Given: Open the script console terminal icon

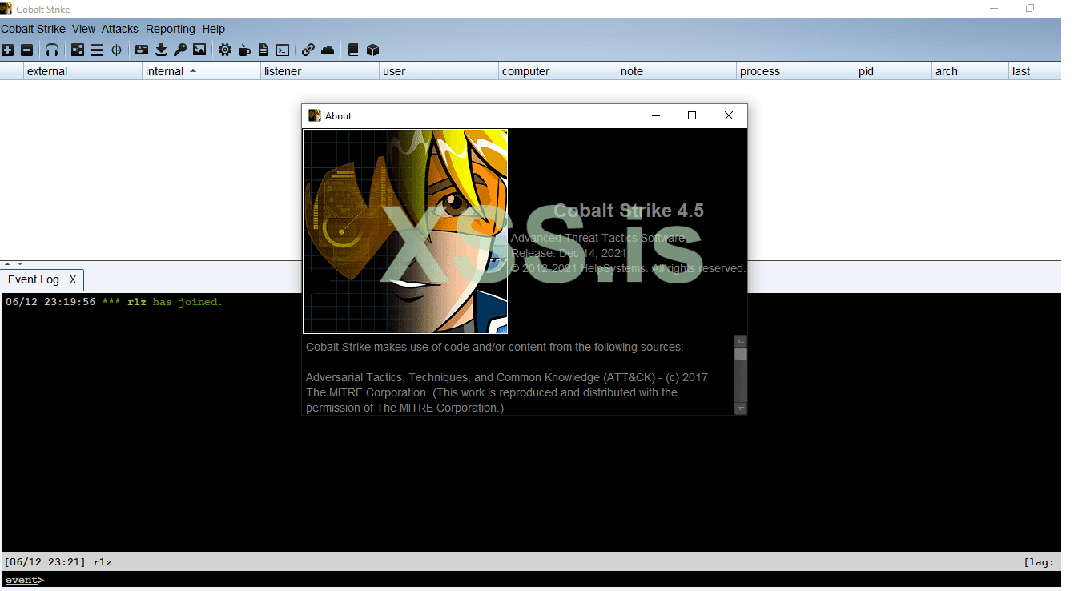Looking at the screenshot, I should tap(282, 50).
